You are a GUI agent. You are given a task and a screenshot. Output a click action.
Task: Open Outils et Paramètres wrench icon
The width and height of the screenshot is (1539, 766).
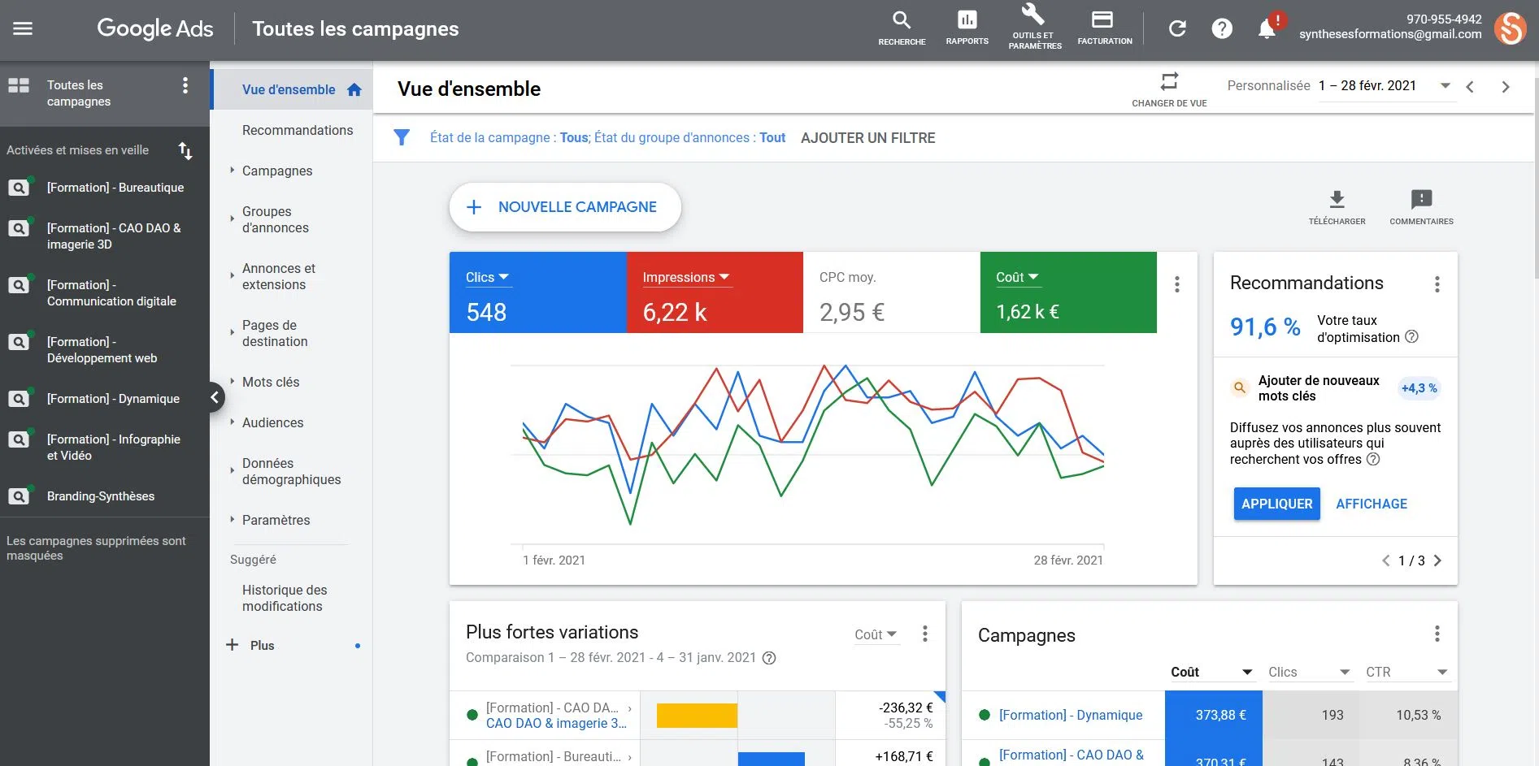pyautogui.click(x=1034, y=16)
